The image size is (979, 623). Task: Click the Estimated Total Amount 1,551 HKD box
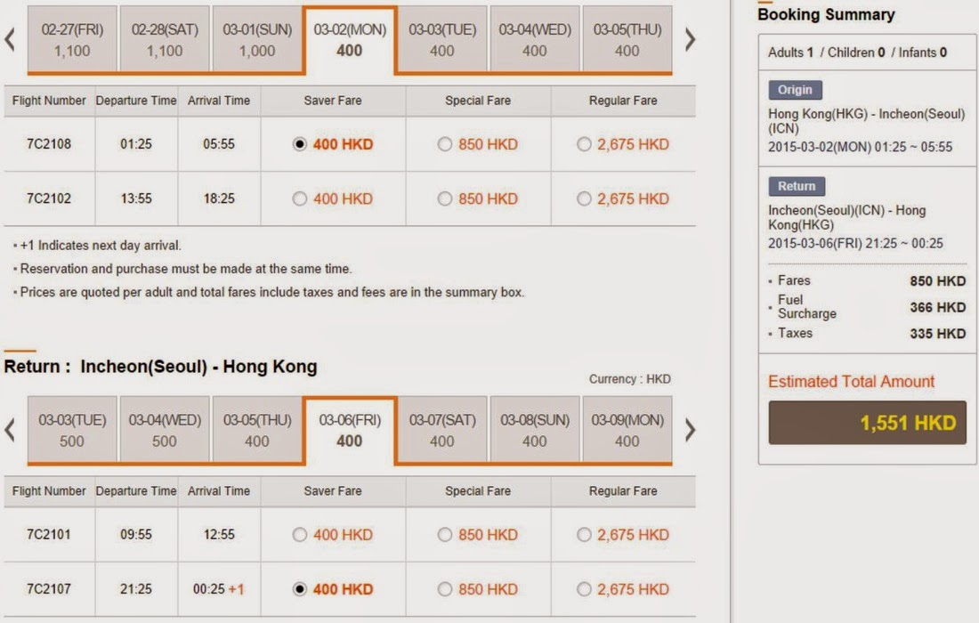[867, 423]
